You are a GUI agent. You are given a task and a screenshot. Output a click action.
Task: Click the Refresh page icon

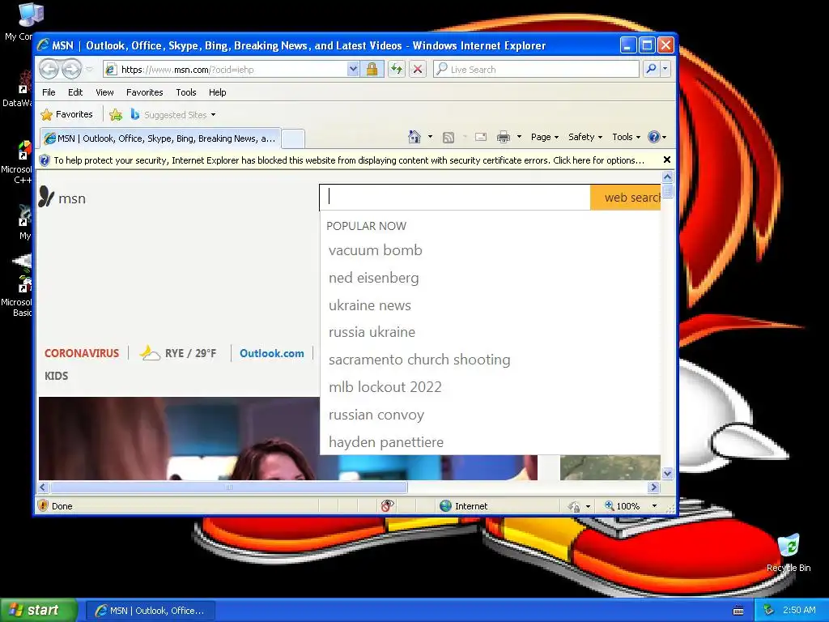[x=397, y=70]
